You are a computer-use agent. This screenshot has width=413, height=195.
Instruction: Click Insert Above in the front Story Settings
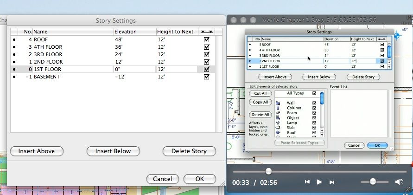pos(37,151)
